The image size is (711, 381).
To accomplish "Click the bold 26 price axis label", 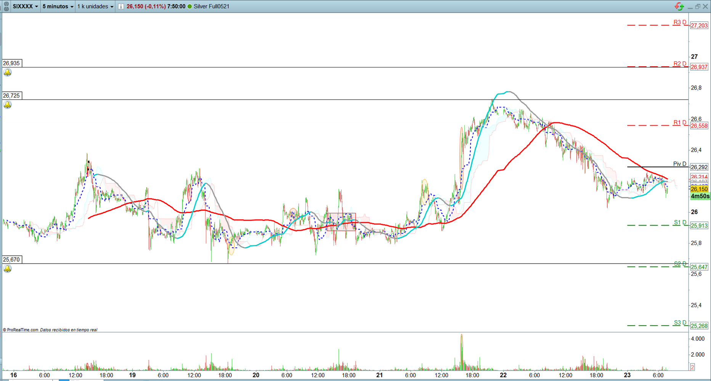I will [694, 212].
